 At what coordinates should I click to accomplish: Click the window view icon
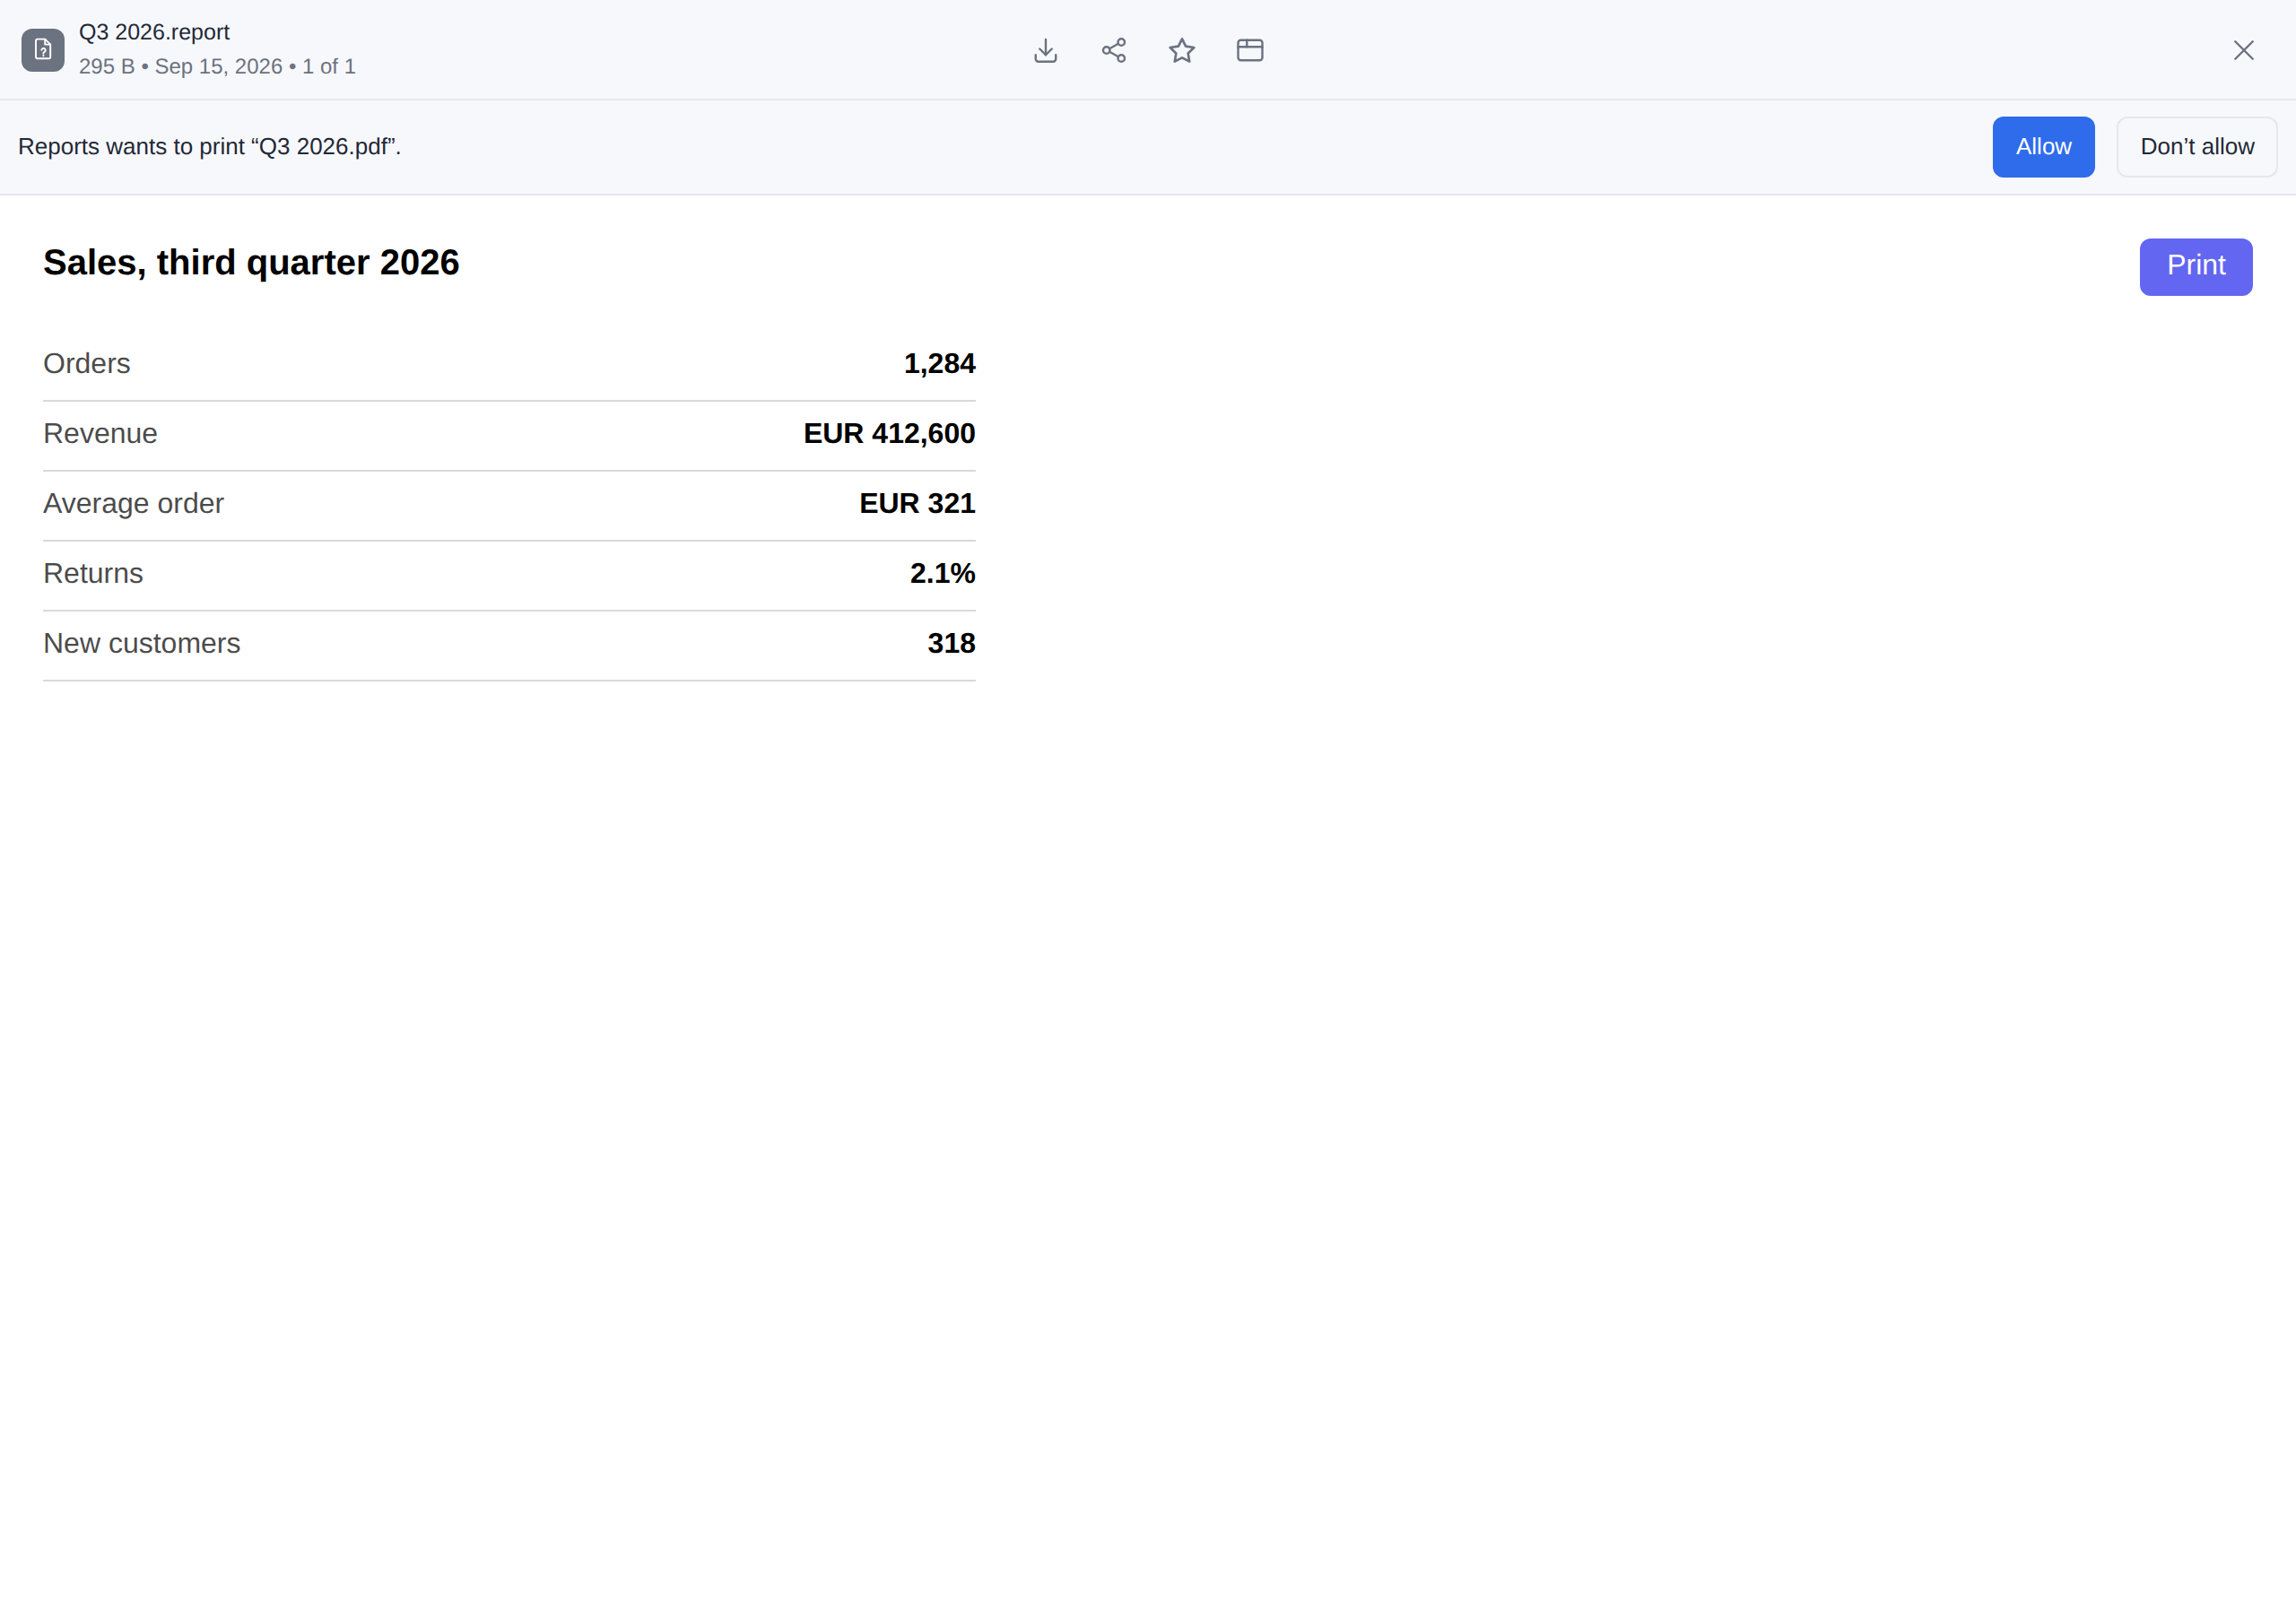pos(1249,50)
